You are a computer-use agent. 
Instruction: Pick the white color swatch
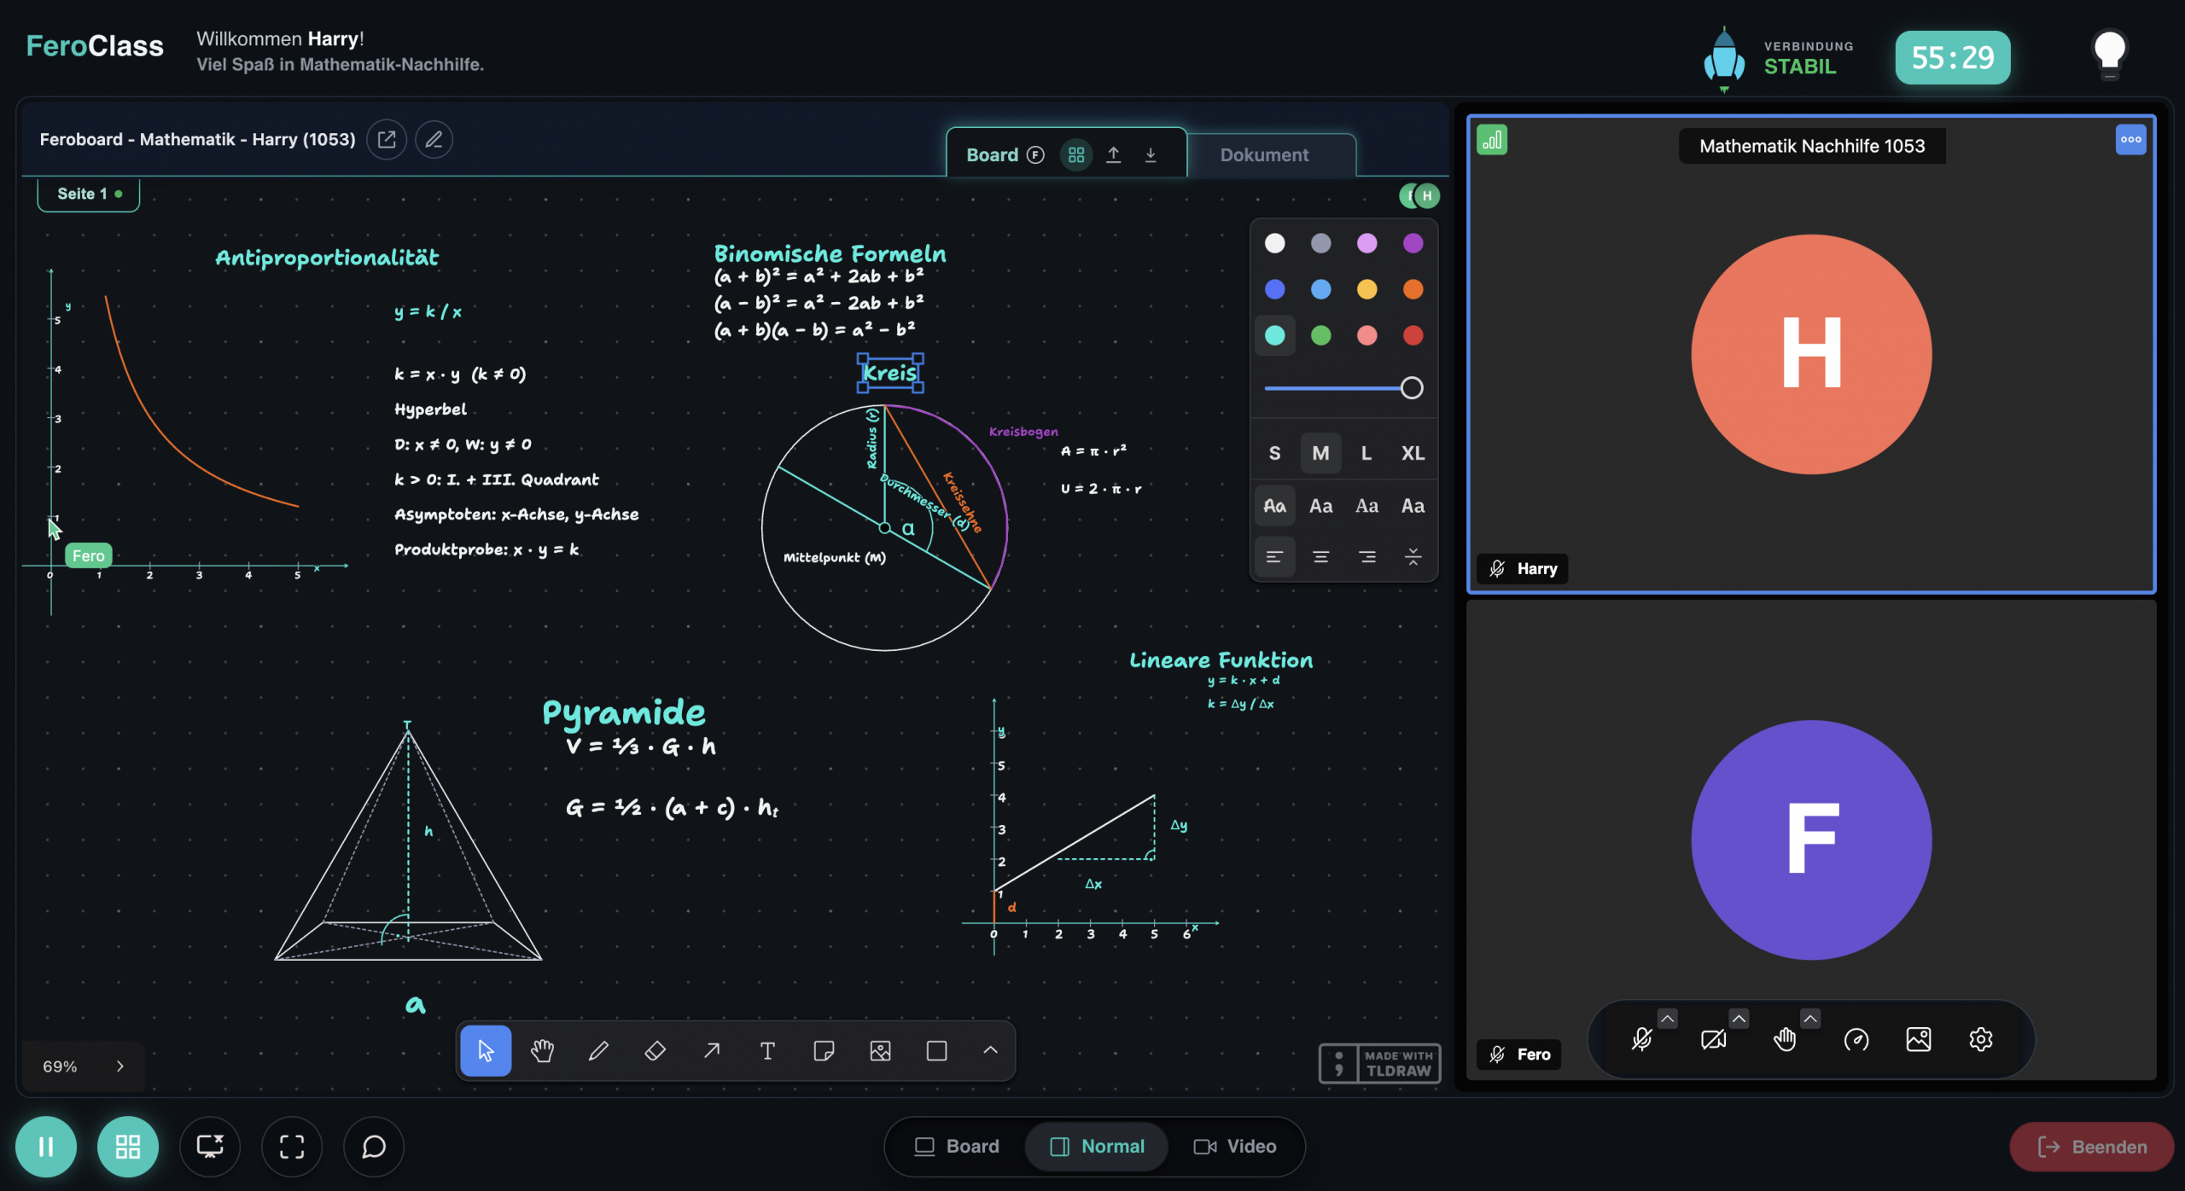(1274, 243)
